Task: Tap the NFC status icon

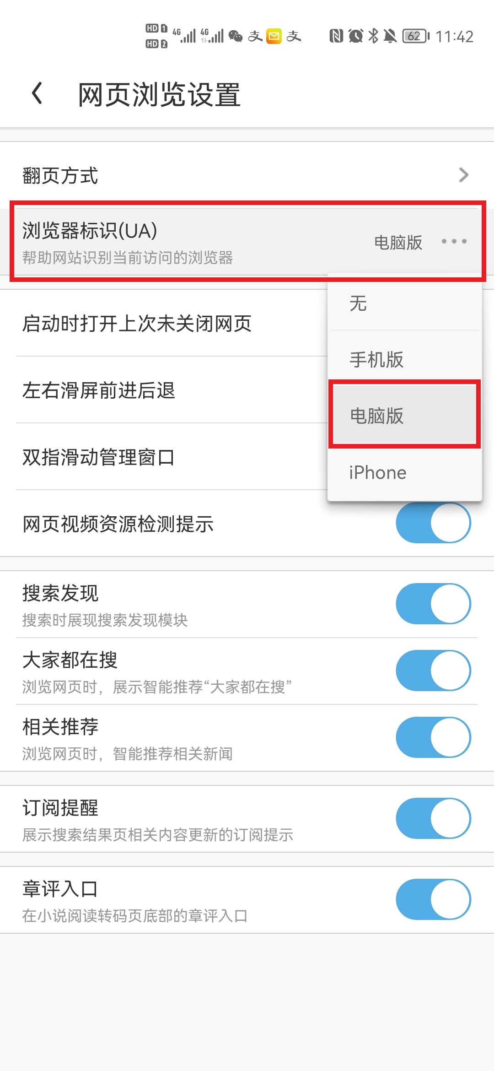Action: (x=336, y=36)
